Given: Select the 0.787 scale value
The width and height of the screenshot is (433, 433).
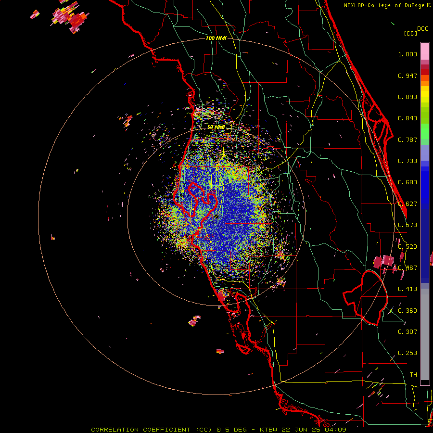Looking at the screenshot, I should pyautogui.click(x=408, y=140).
